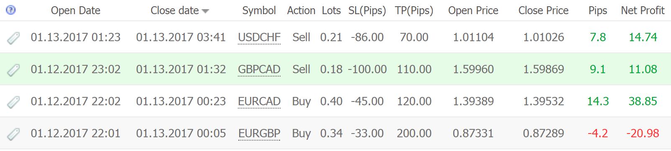Sort by the Open Price header
The height and width of the screenshot is (151, 671).
pos(473,11)
